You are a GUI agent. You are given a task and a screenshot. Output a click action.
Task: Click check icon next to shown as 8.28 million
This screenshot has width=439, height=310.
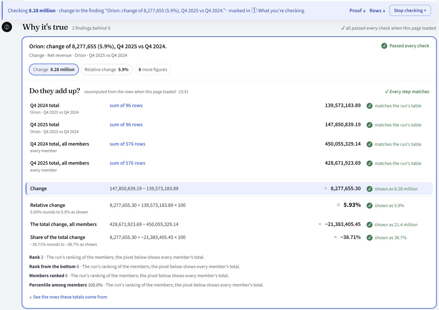(370, 189)
